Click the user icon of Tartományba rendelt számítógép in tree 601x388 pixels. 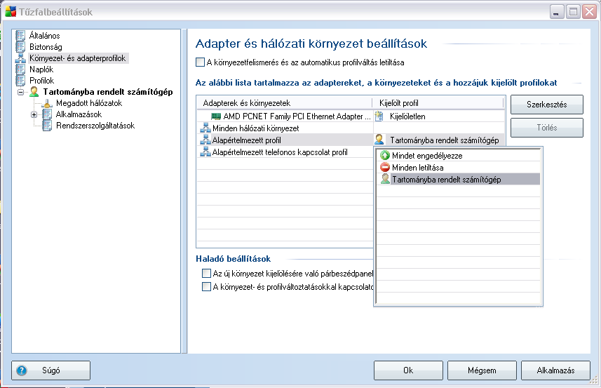pos(34,92)
